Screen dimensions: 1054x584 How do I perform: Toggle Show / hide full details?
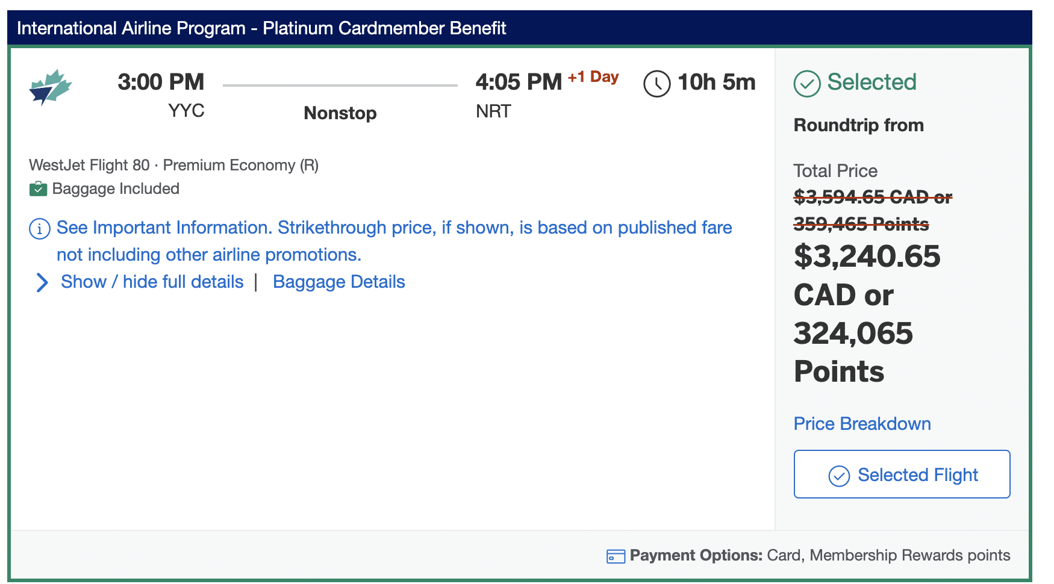point(152,282)
